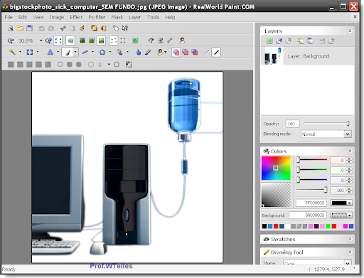Toggle the first blending mode overlap button
364x278 pixels.
[176, 52]
